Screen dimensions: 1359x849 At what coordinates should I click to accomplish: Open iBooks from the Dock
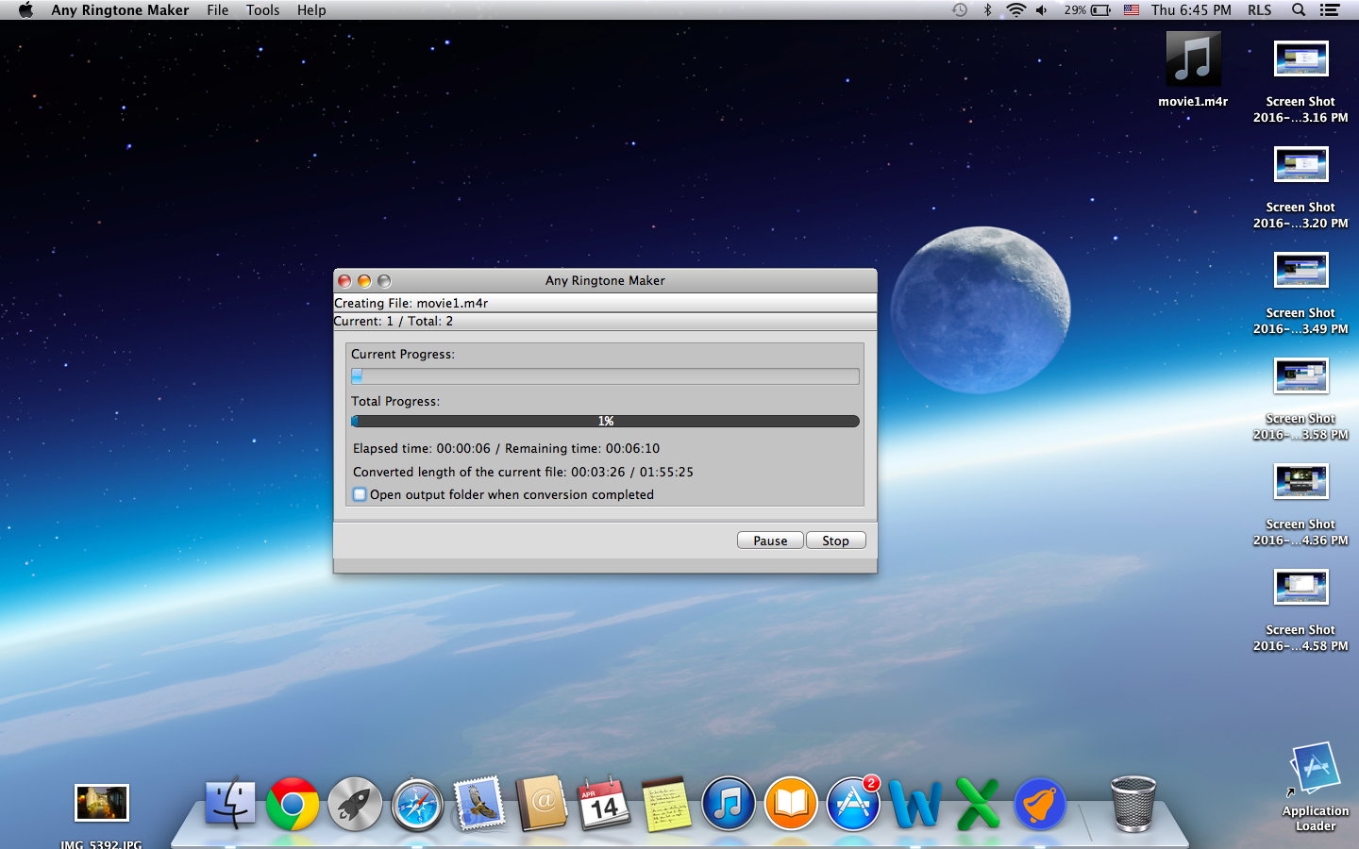791,804
